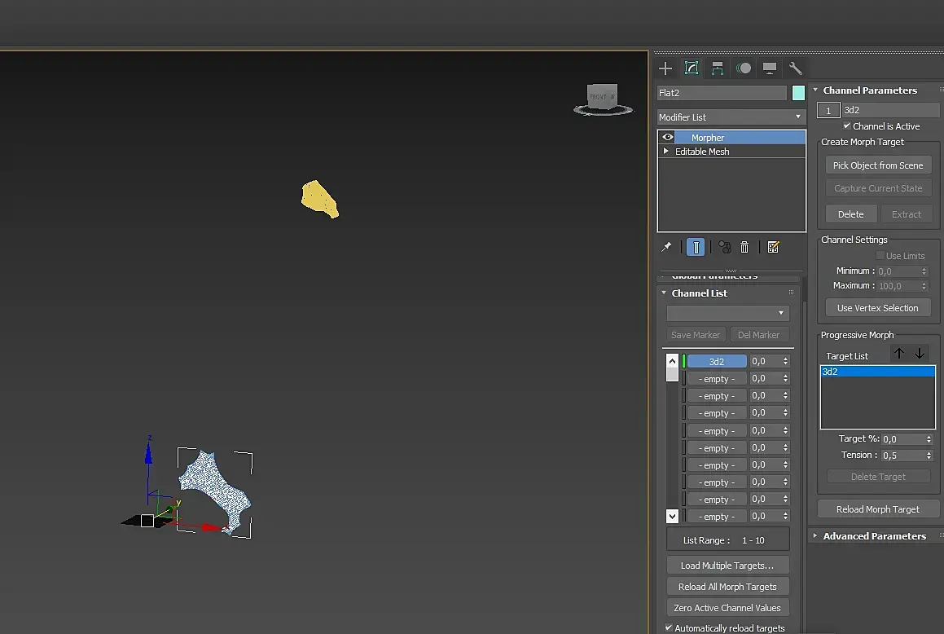Click Pick Object from Scene button
Viewport: 944px width, 634px height.
pos(878,165)
